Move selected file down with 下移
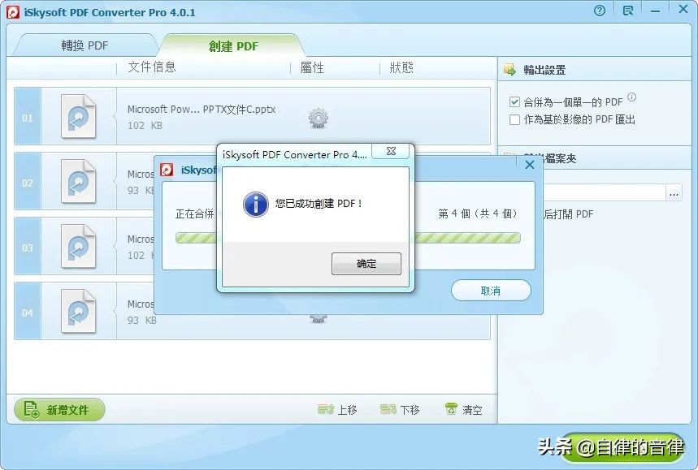698x470 pixels. tap(401, 410)
